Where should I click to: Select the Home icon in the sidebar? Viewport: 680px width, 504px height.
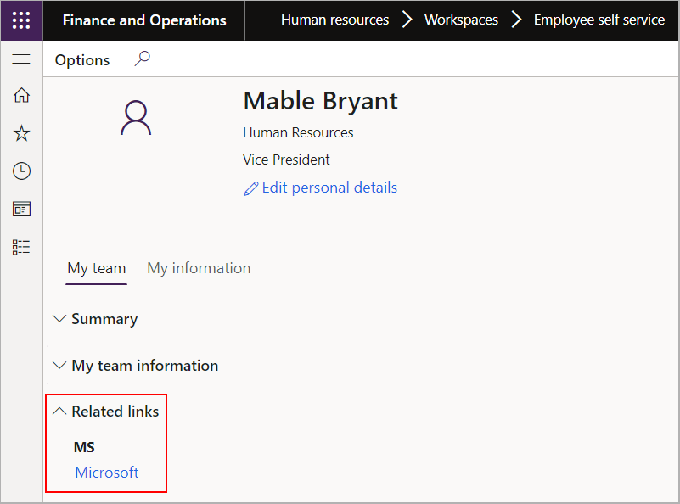(20, 95)
